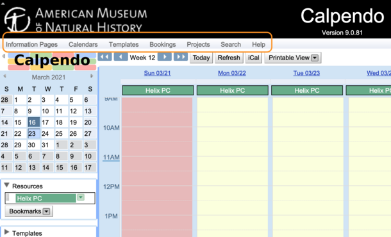Jump back several weeks with double-left arrow
391x237 pixels.
104,57
